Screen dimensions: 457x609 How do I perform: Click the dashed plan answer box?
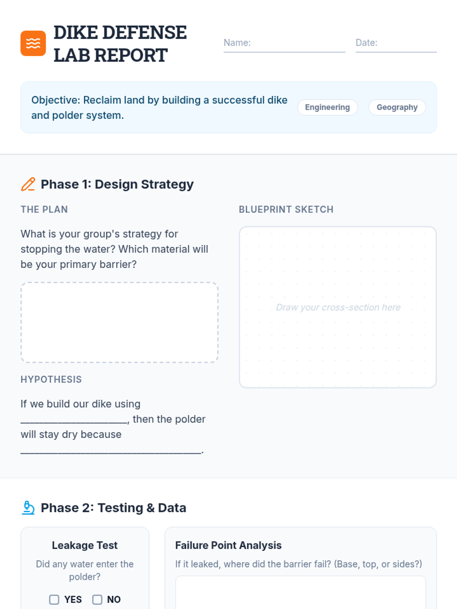click(119, 322)
